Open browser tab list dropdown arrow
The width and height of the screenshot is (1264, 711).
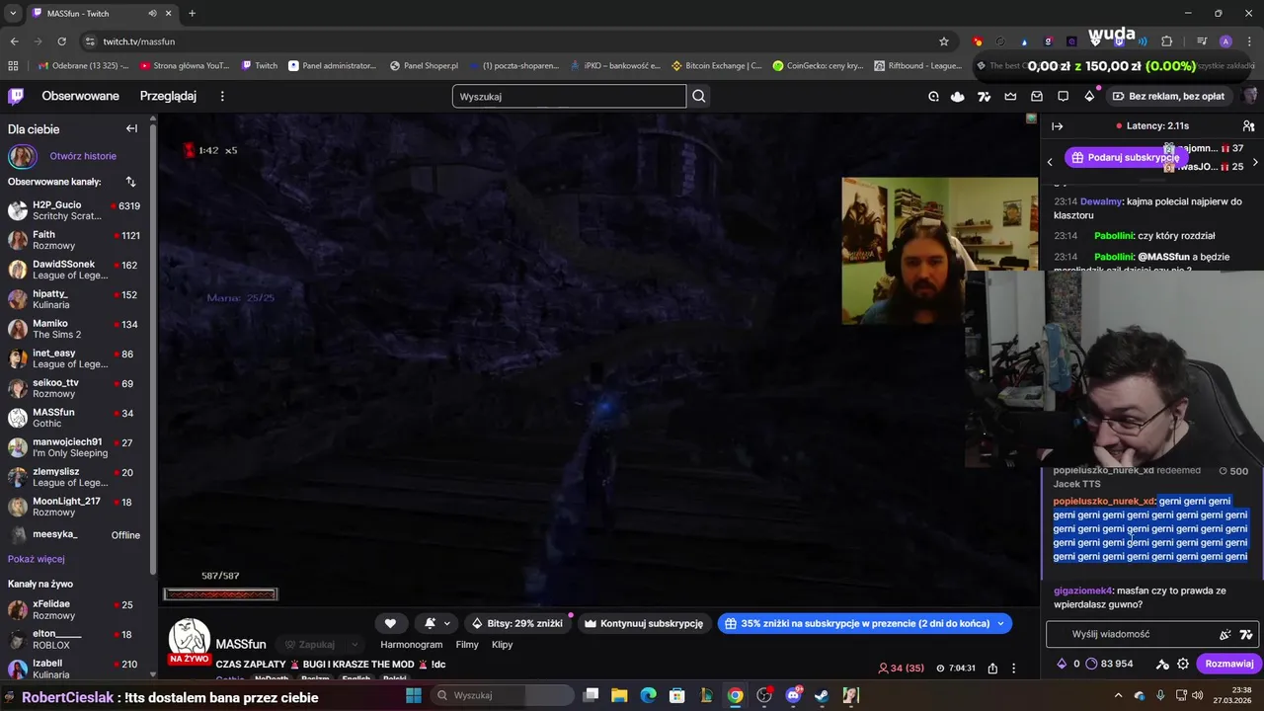[13, 13]
